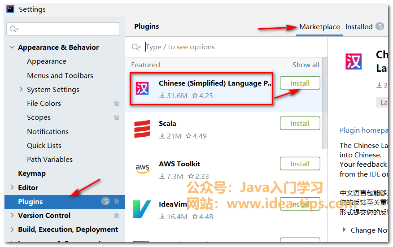The image size is (393, 247).
Task: Click the IdeaVim plugin logo
Action: click(142, 209)
